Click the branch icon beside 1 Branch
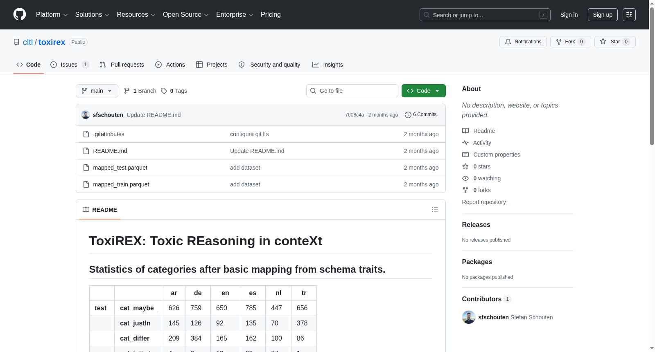The image size is (655, 352). [127, 91]
